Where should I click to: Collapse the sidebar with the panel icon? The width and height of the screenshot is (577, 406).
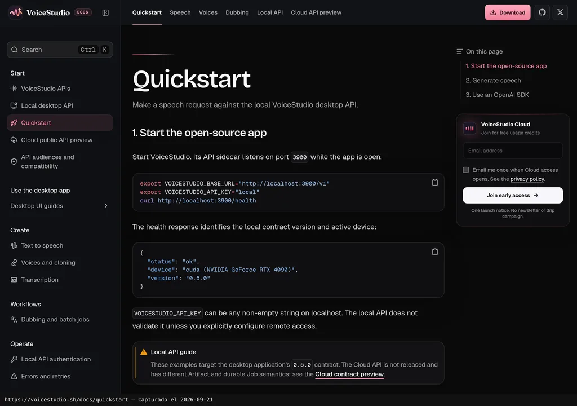point(105,12)
